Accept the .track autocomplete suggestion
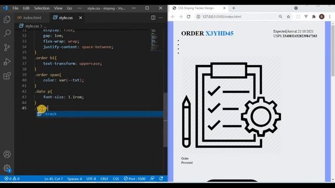335x188 pixels. point(99,114)
